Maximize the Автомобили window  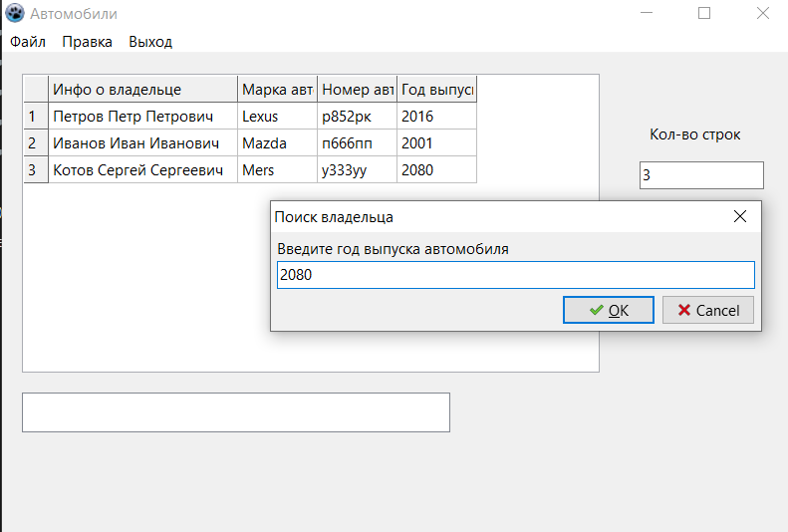pyautogui.click(x=704, y=14)
